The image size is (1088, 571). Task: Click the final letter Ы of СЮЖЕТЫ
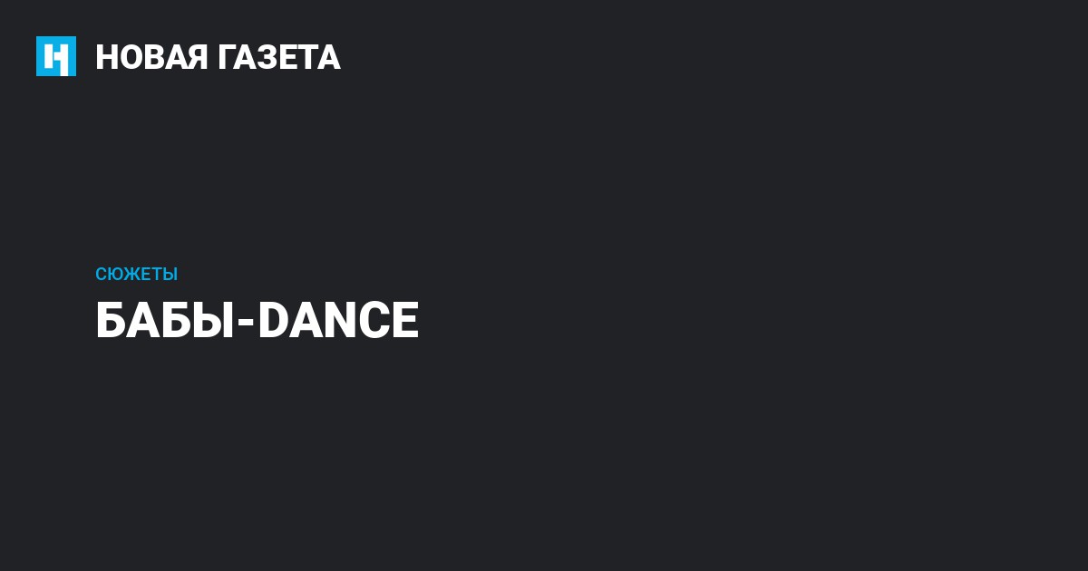pyautogui.click(x=170, y=274)
